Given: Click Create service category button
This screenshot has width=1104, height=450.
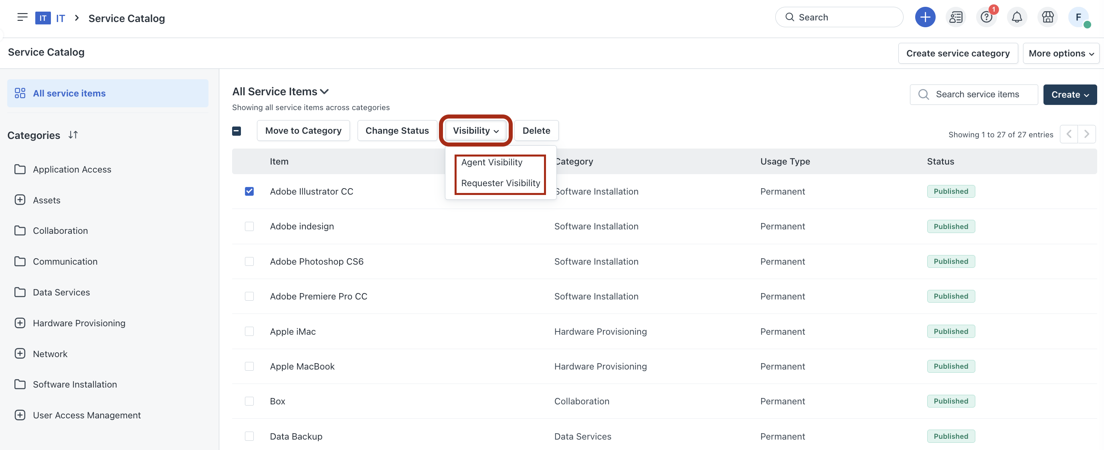Looking at the screenshot, I should click(957, 54).
